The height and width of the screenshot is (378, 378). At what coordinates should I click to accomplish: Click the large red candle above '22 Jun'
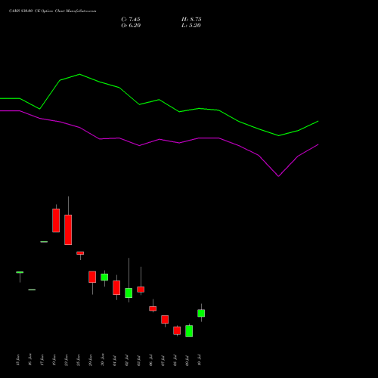click(68, 230)
